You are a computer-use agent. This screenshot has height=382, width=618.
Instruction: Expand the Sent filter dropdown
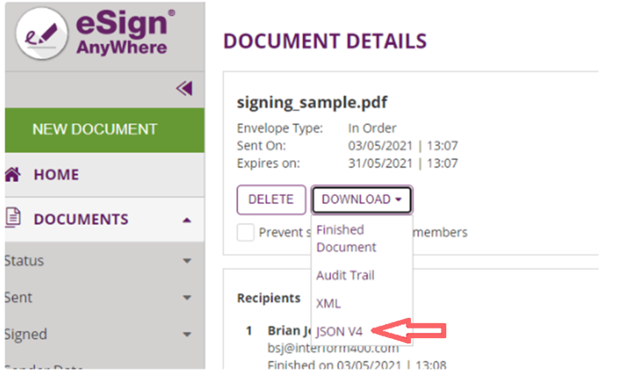(187, 298)
